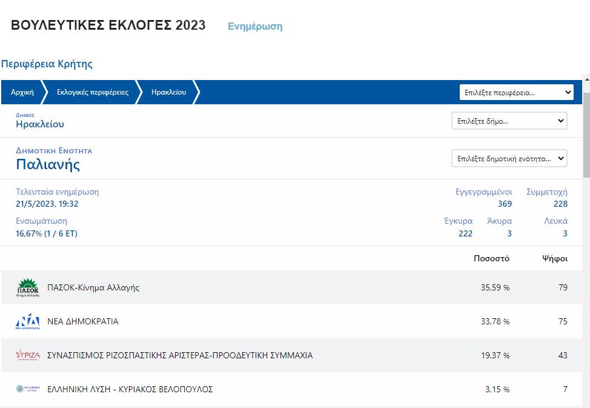Click the 75 votes value
The image size is (590, 408).
pyautogui.click(x=563, y=321)
